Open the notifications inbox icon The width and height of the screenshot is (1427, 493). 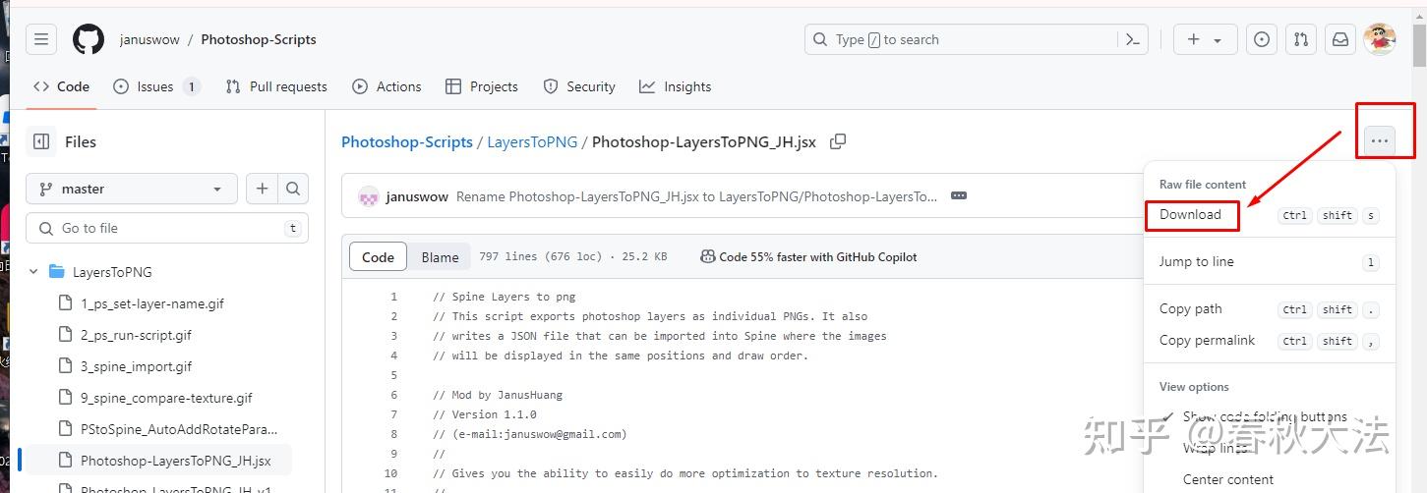click(1339, 39)
